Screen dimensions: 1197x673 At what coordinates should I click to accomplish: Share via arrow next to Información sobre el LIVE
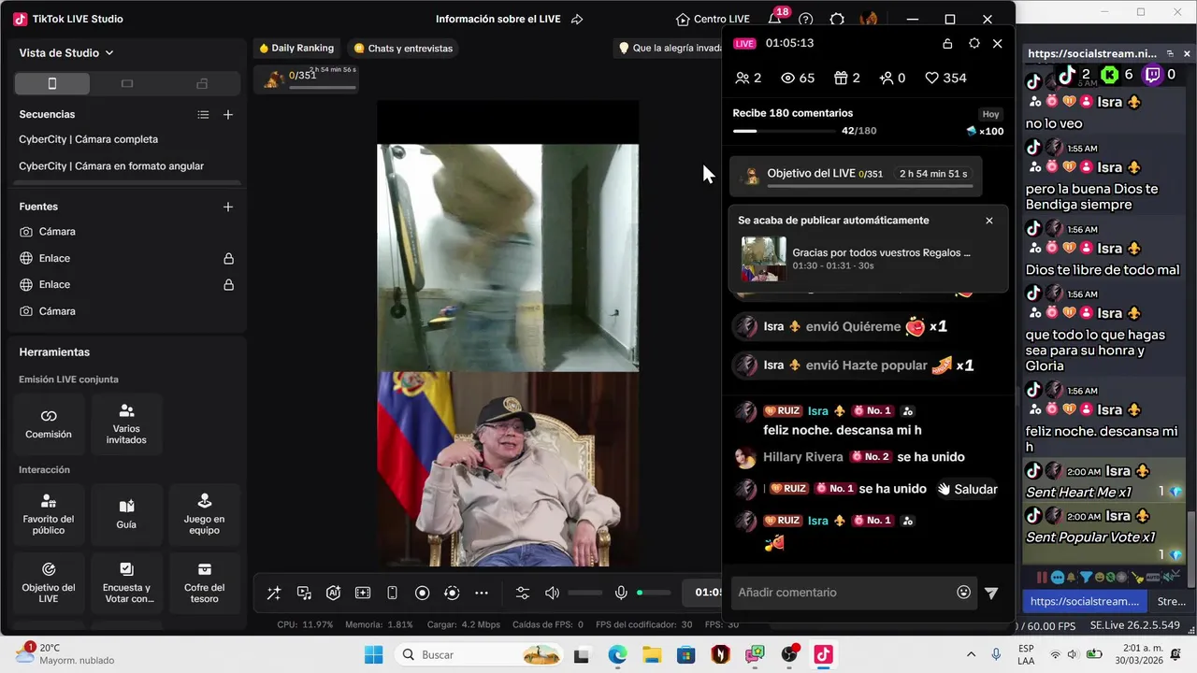coord(577,20)
